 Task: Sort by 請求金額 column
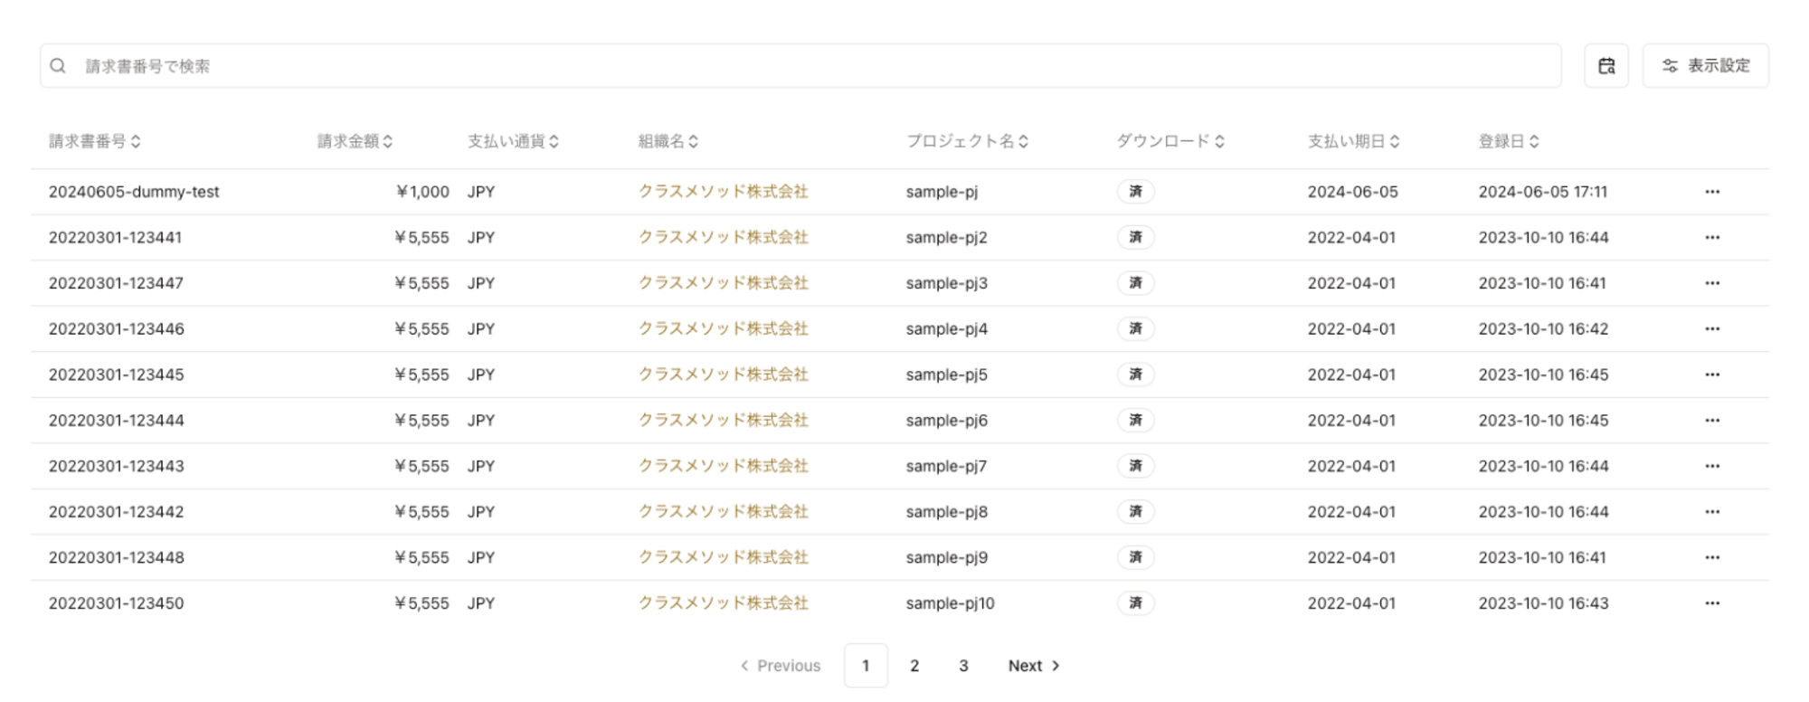point(355,141)
